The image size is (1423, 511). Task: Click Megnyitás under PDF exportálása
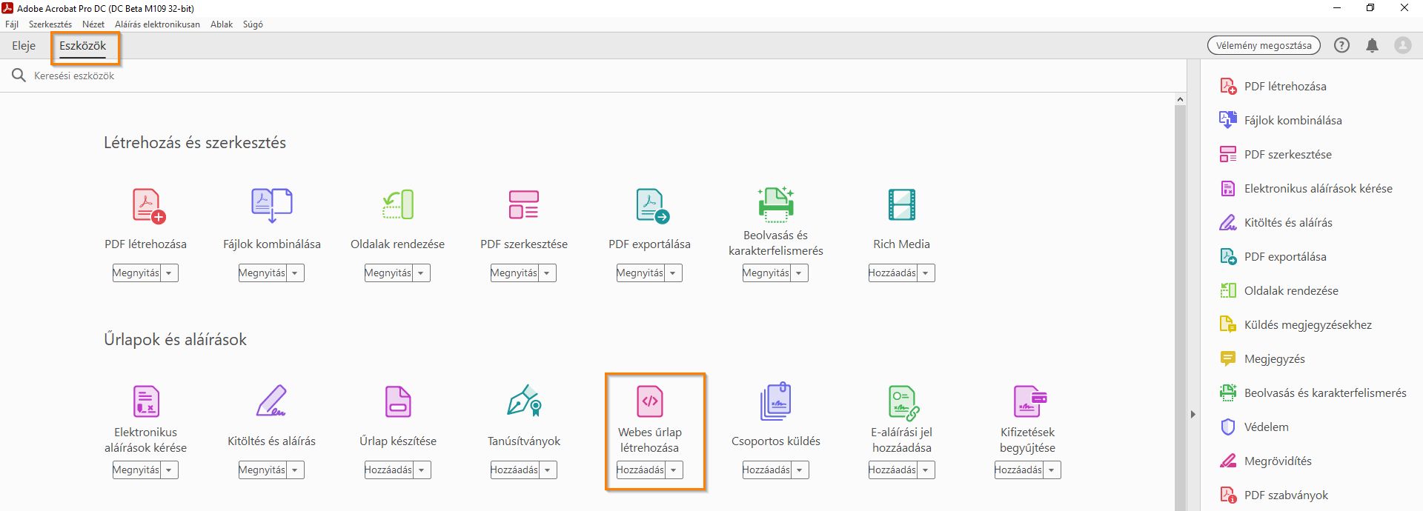(640, 273)
